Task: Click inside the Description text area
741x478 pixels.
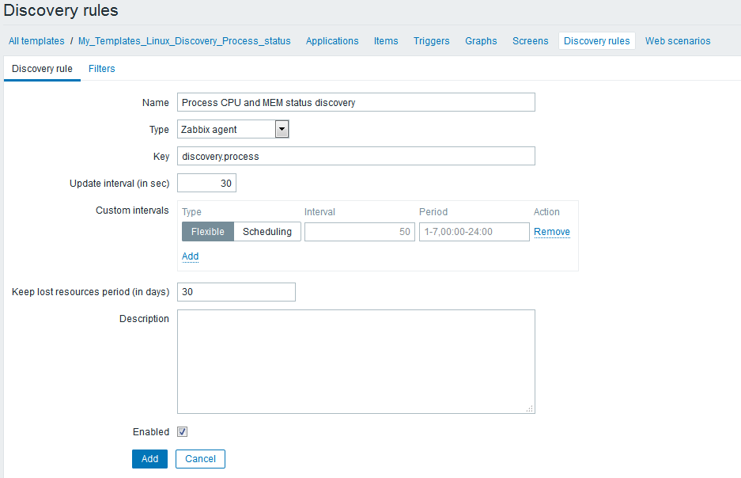Action: (356, 362)
